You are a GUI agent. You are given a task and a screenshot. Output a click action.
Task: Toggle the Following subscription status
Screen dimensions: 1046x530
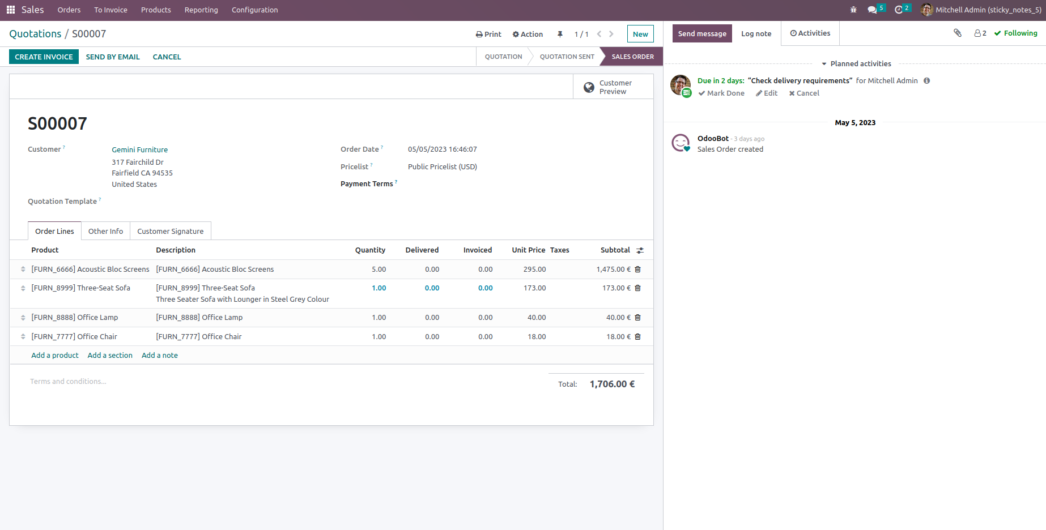tap(1015, 33)
